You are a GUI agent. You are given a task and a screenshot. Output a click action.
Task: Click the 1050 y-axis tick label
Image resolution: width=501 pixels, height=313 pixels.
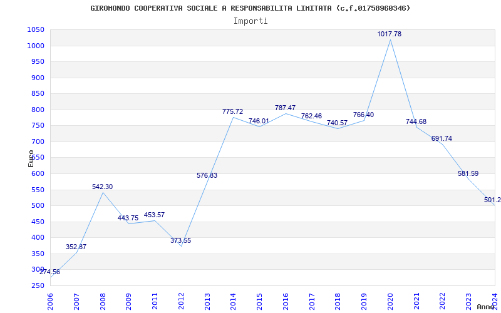click(x=36, y=29)
